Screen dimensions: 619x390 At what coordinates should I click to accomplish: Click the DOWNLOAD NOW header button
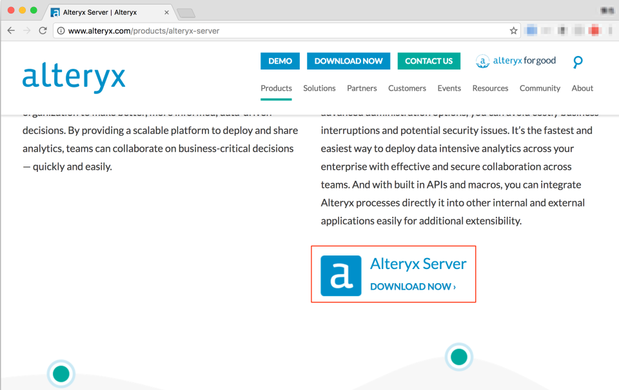coord(348,60)
